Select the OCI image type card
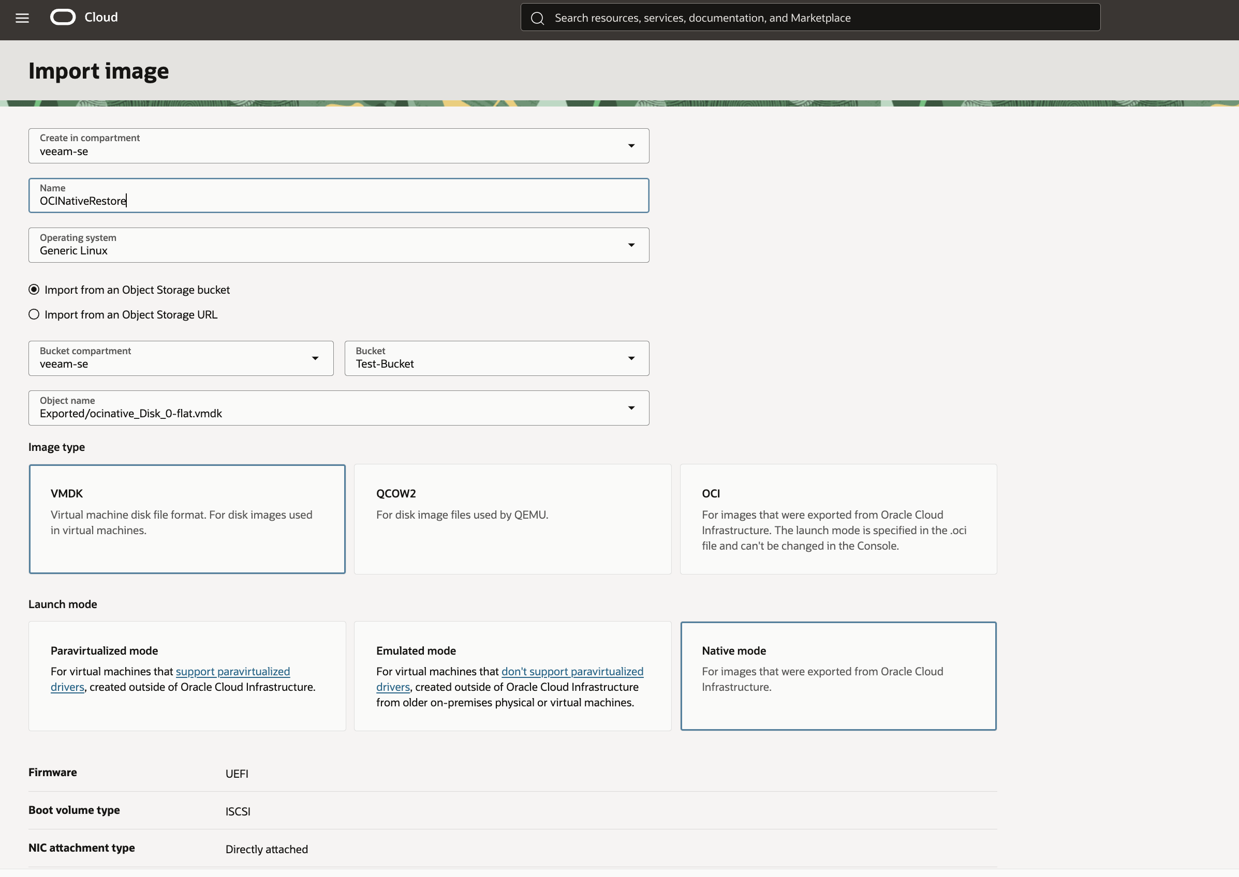This screenshot has width=1239, height=877. pyautogui.click(x=837, y=519)
